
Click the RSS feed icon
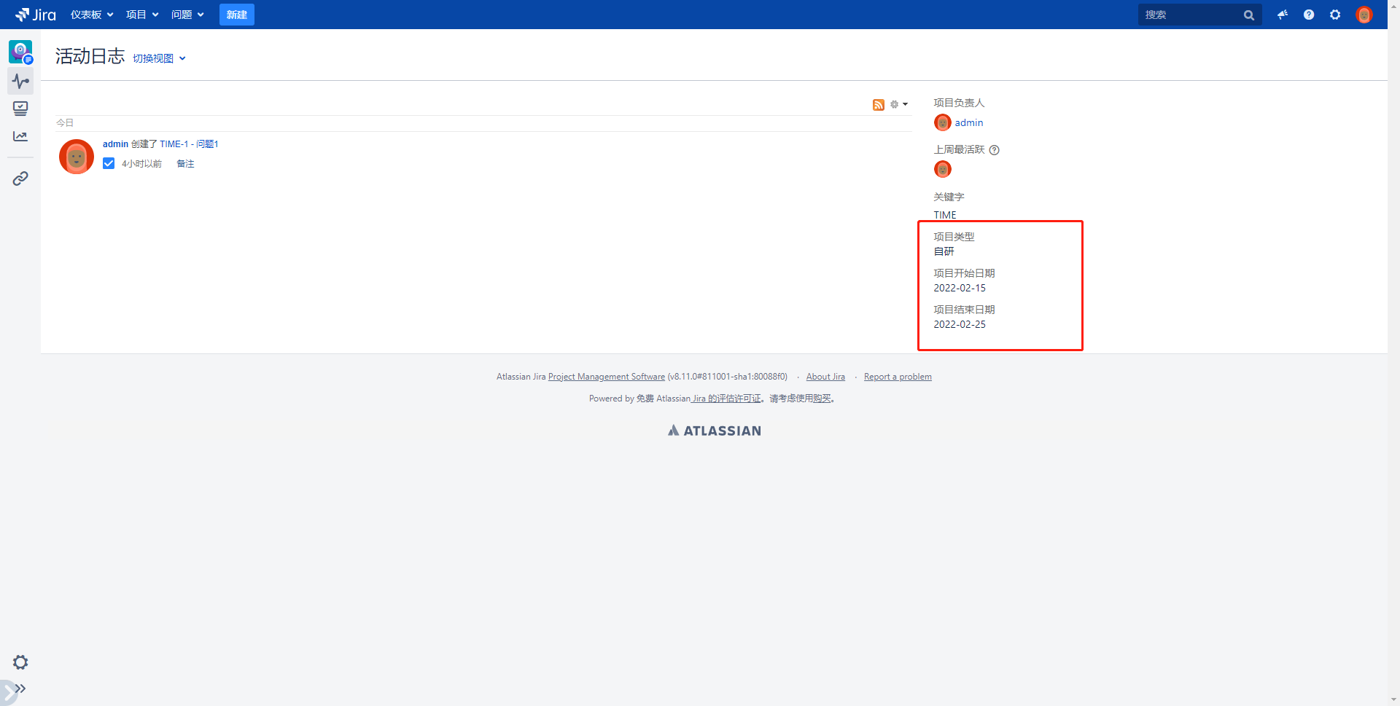coord(878,105)
